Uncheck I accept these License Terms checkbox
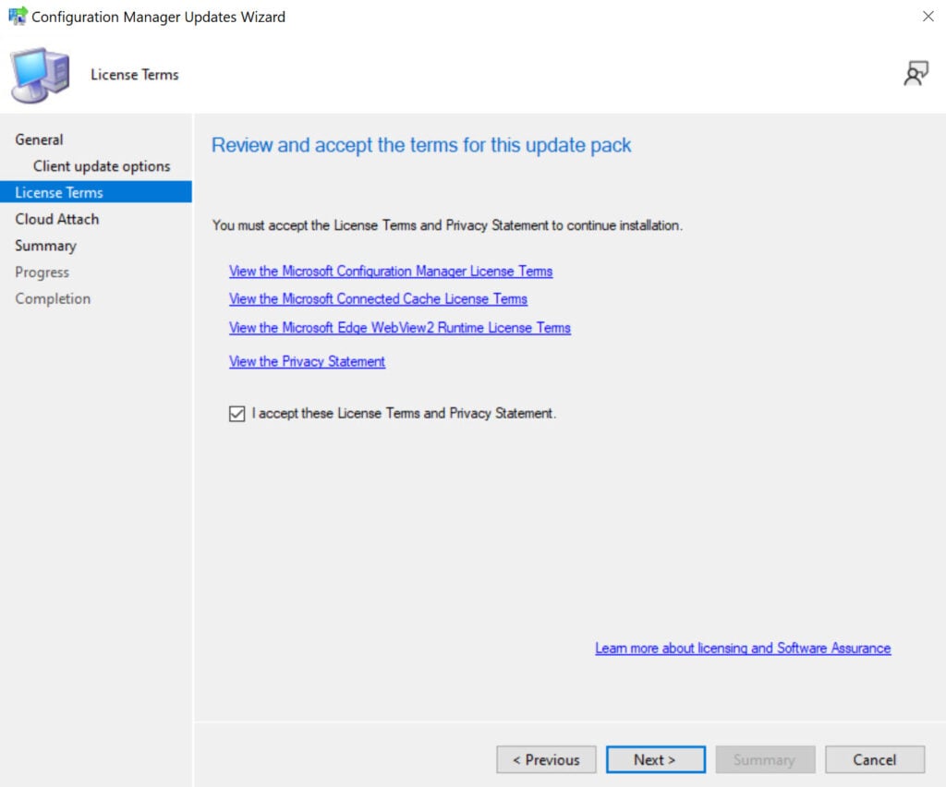946x787 pixels. pos(237,414)
